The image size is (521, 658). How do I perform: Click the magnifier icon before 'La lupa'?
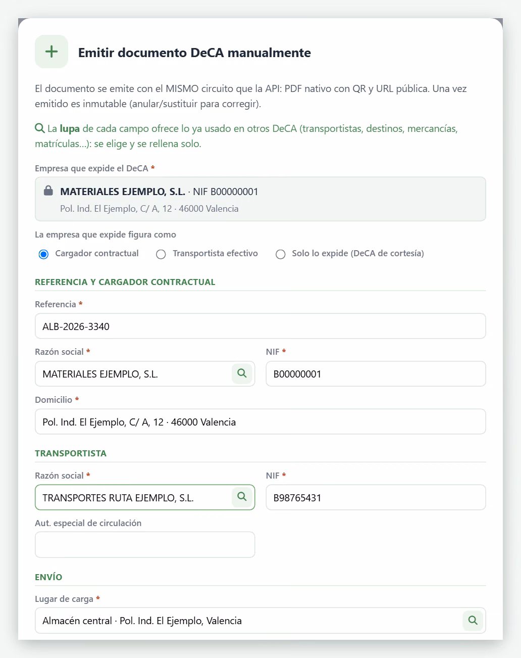click(x=40, y=128)
